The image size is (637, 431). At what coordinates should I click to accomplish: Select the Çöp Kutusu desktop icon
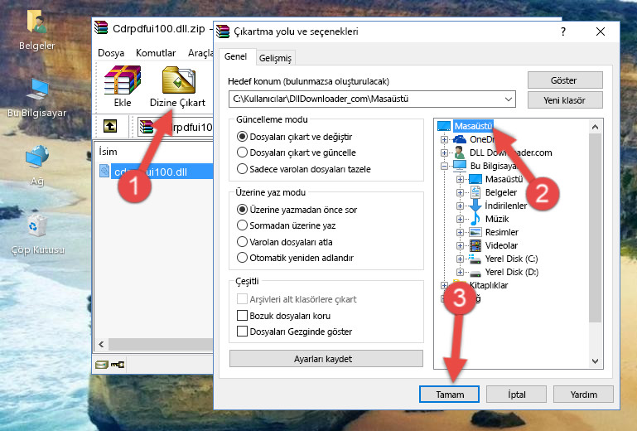[x=37, y=235]
